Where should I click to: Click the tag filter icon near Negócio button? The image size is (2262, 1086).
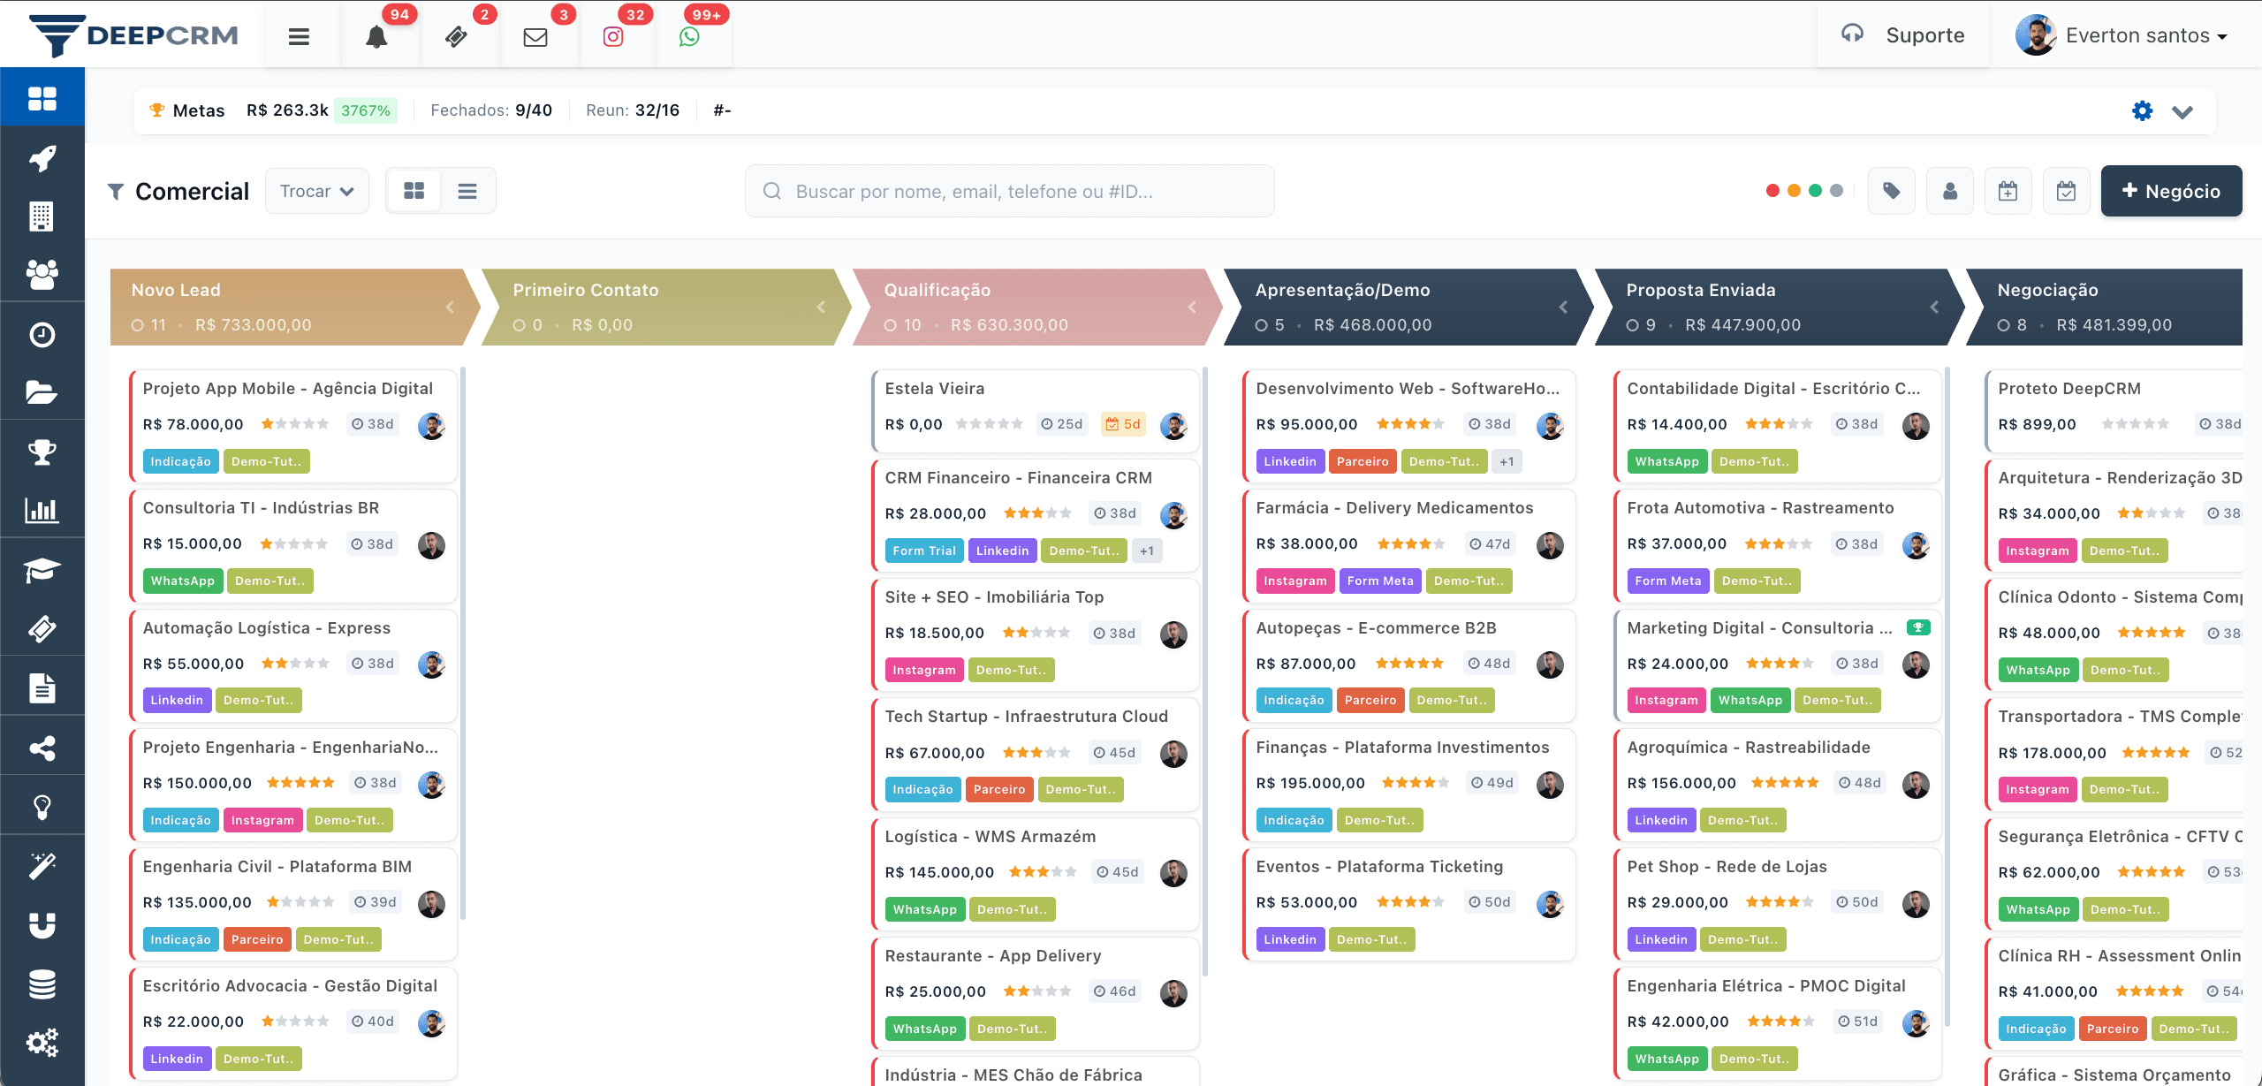click(x=1891, y=190)
